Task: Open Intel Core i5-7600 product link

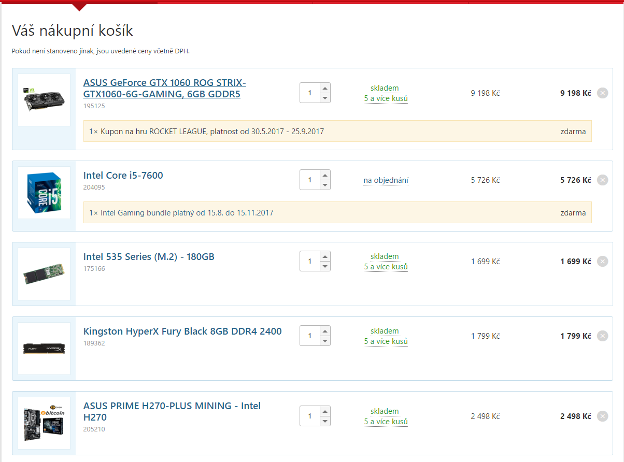Action: [x=123, y=176]
